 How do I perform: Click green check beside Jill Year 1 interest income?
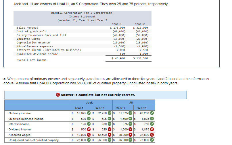point(130,124)
